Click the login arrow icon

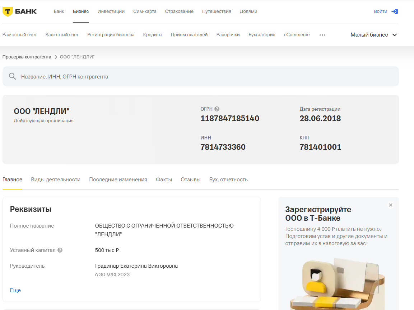click(395, 11)
